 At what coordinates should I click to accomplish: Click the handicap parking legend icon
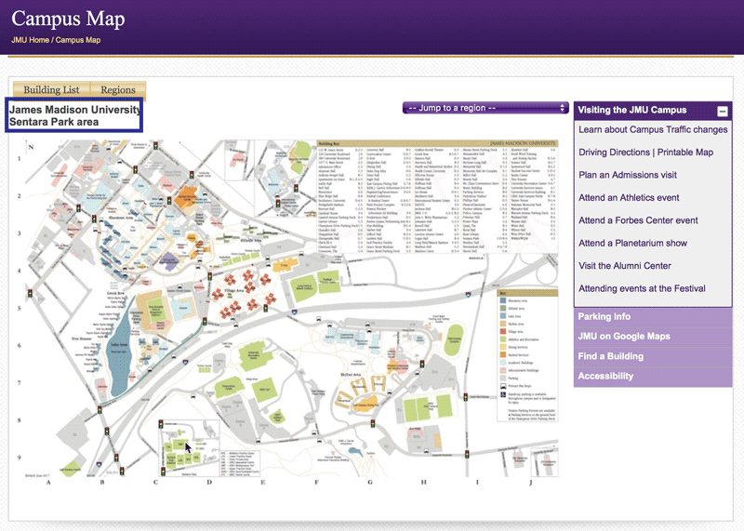503,395
